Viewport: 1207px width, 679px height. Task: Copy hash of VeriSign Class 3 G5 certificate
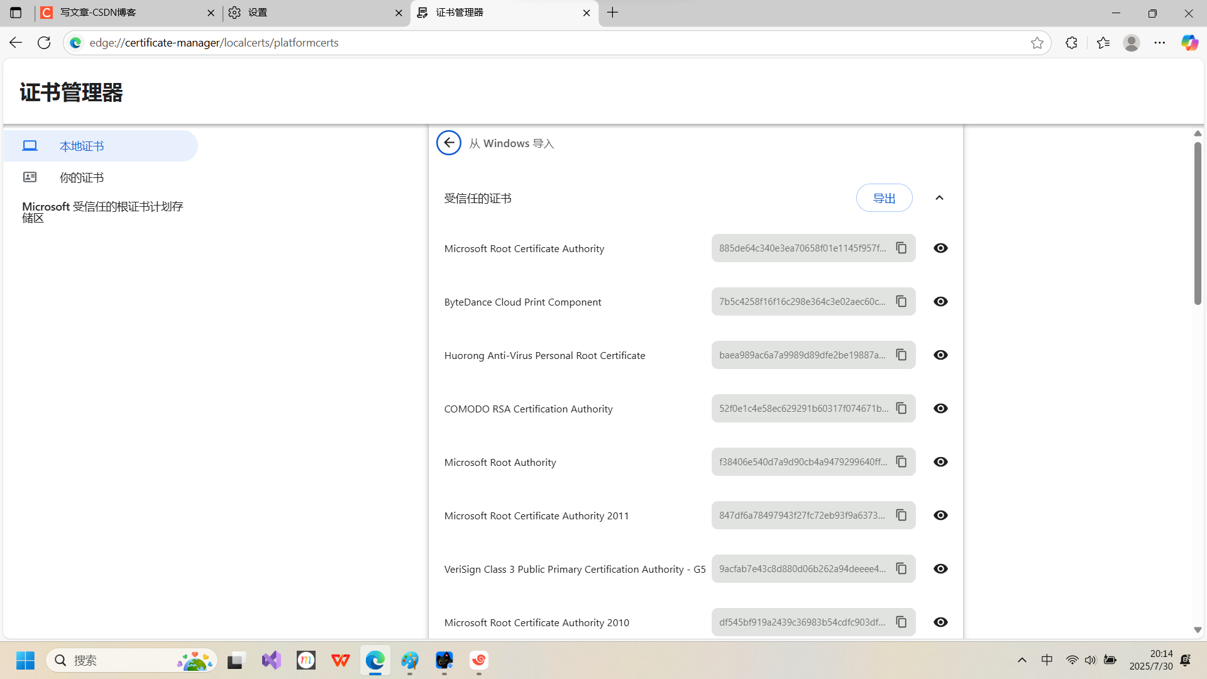[x=901, y=569]
